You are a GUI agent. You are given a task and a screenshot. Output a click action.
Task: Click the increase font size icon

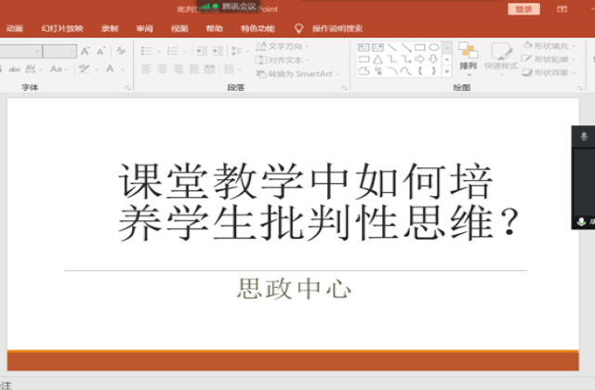point(86,51)
